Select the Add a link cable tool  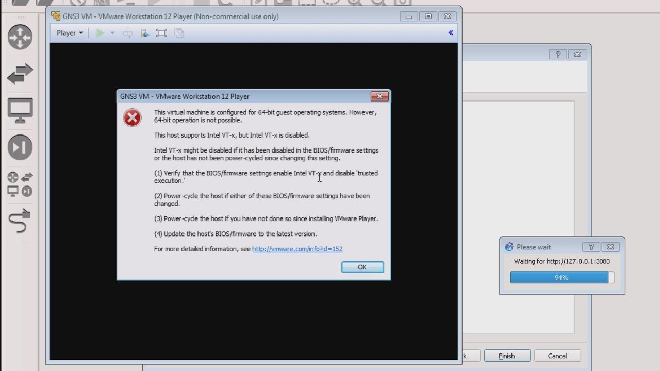click(20, 222)
